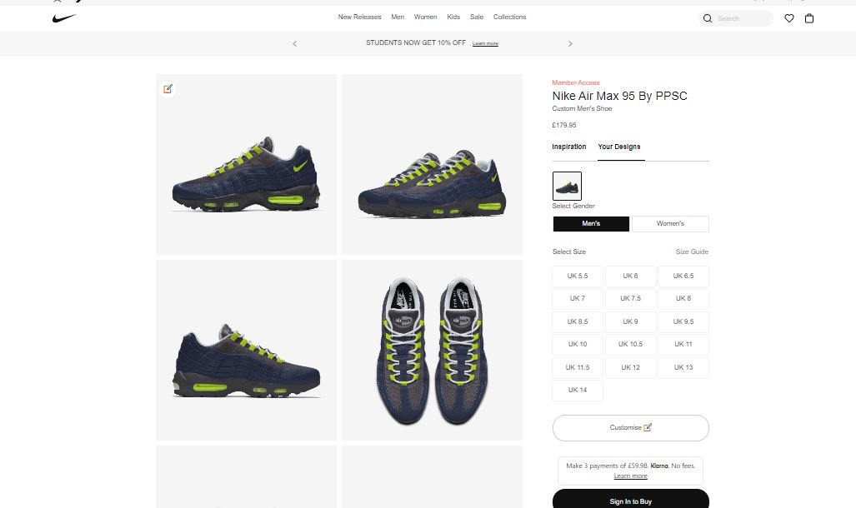The width and height of the screenshot is (856, 508).
Task: Open the shopping bag icon
Action: [809, 18]
